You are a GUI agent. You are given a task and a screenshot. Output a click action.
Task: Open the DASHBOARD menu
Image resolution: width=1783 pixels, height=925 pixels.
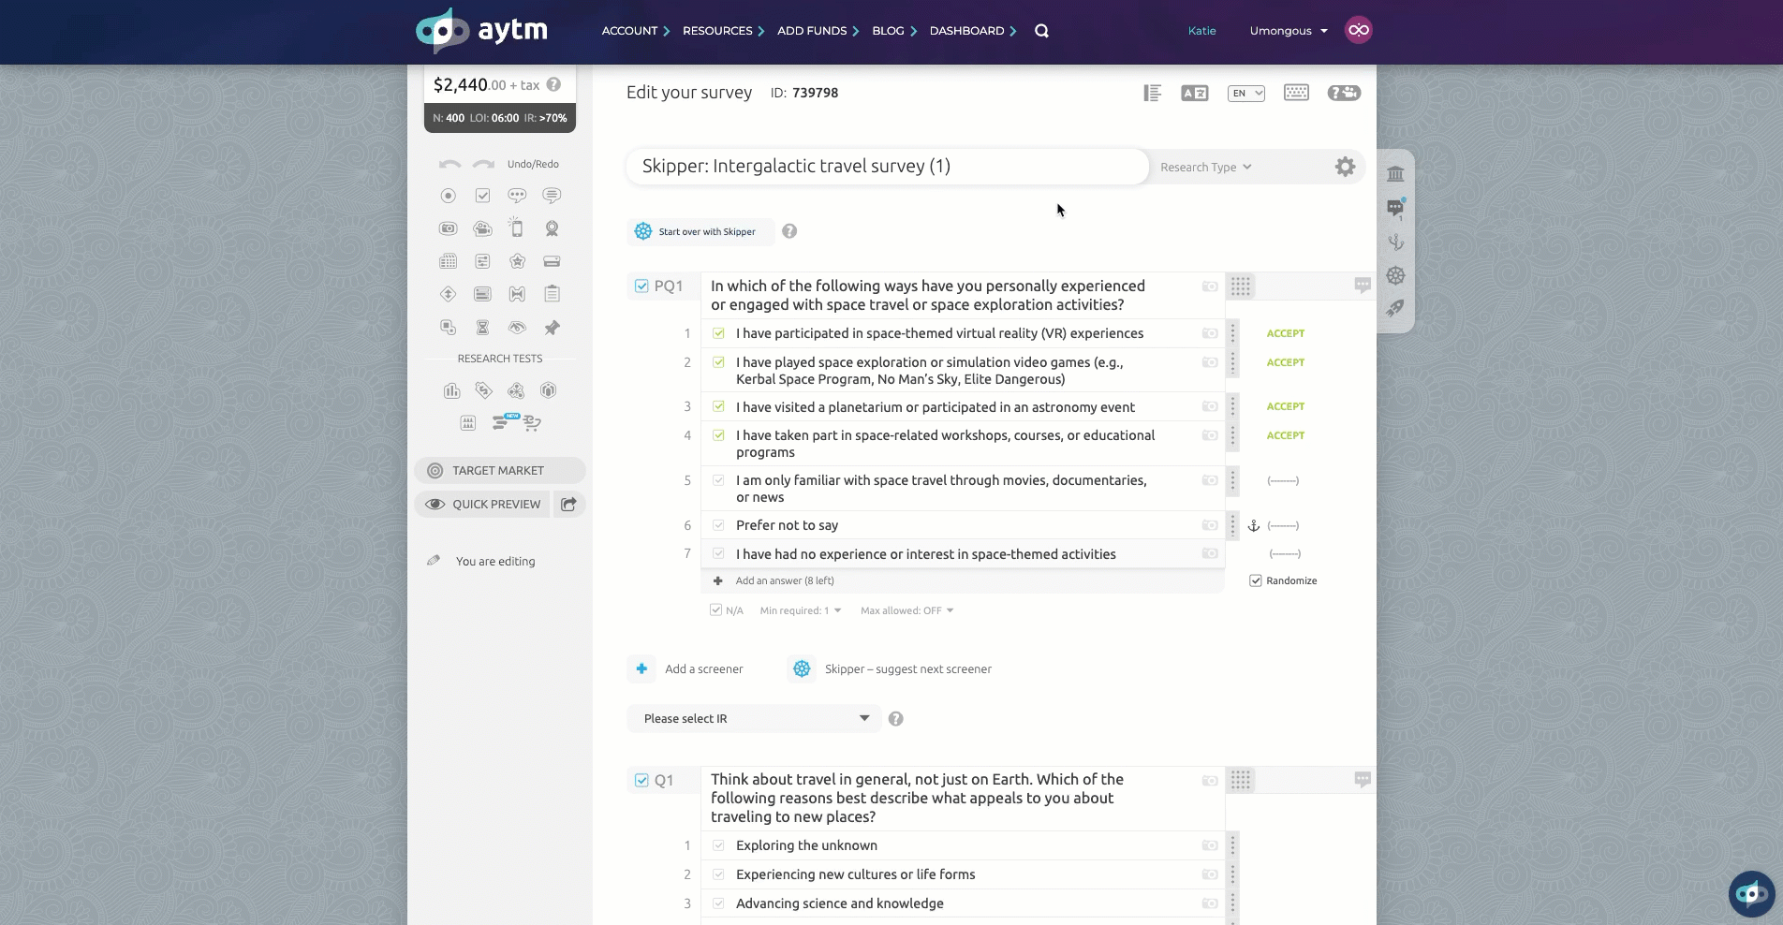click(972, 31)
